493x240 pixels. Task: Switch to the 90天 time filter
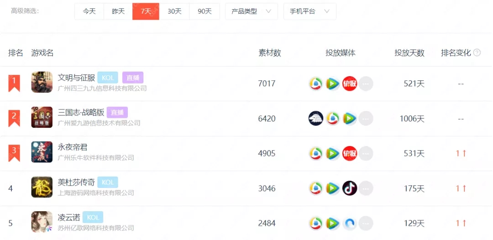pos(205,11)
